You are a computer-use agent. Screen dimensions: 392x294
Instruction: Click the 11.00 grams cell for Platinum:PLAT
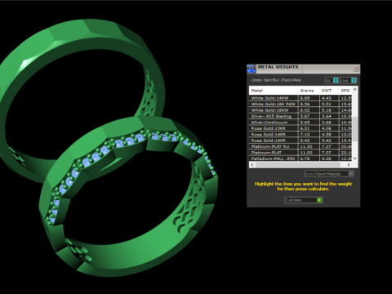tap(309, 153)
